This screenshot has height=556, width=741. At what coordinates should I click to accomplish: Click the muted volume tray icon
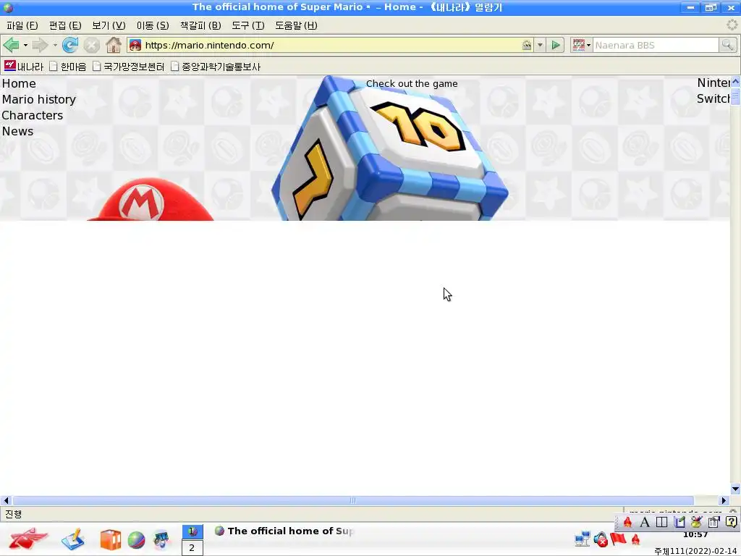click(x=601, y=539)
